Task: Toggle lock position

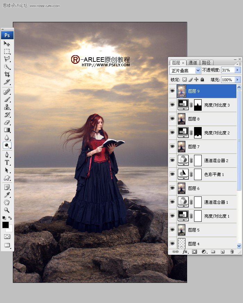Action: point(196,79)
